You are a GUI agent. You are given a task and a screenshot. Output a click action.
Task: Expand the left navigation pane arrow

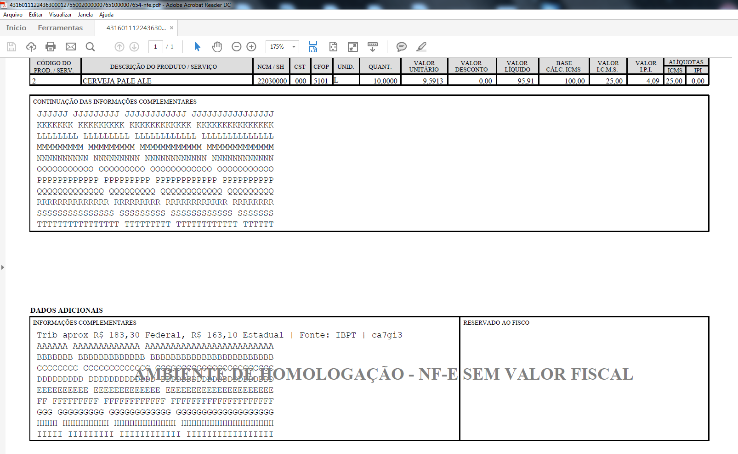click(3, 267)
